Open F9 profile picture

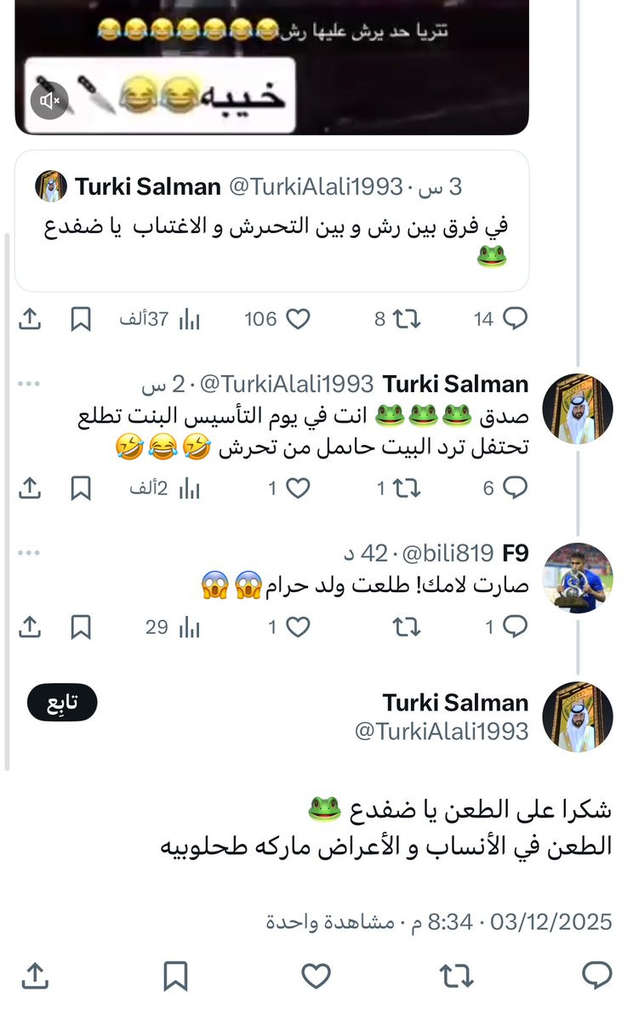(578, 577)
